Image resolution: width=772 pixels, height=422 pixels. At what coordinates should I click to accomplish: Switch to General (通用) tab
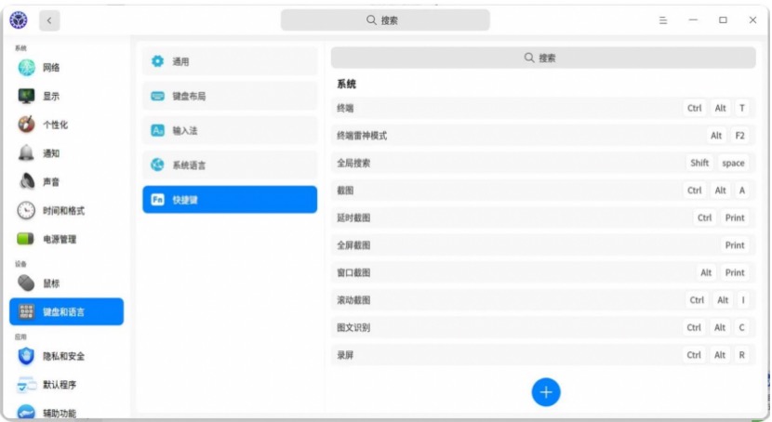coord(229,61)
